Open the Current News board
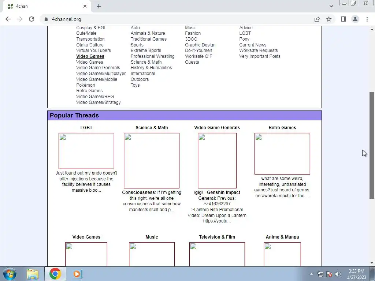375x281 pixels. (x=253, y=45)
